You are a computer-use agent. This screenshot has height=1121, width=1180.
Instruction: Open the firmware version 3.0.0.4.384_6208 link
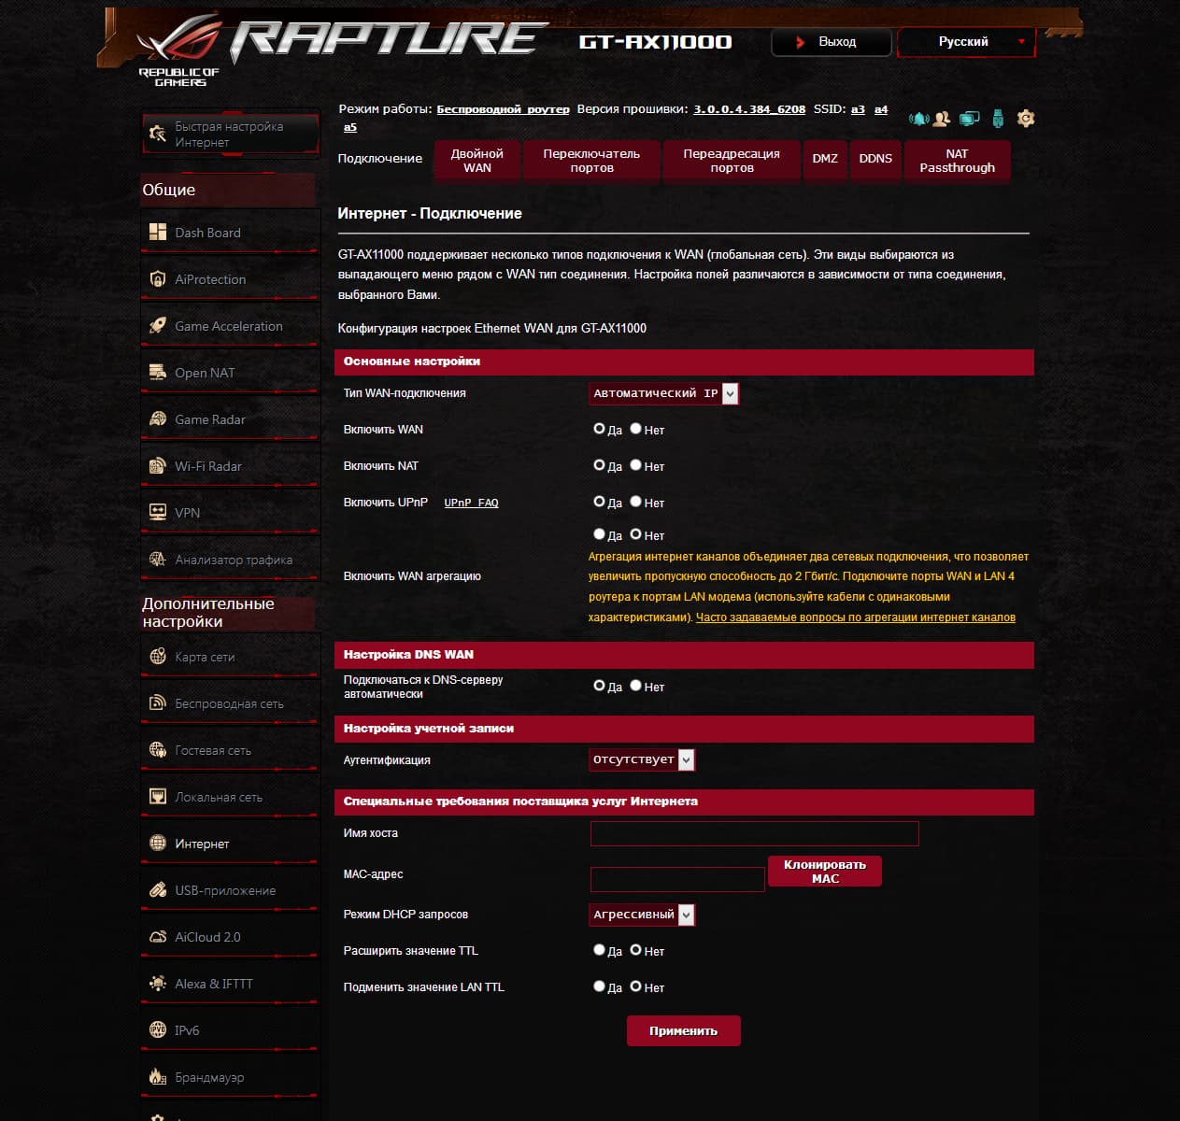[749, 109]
